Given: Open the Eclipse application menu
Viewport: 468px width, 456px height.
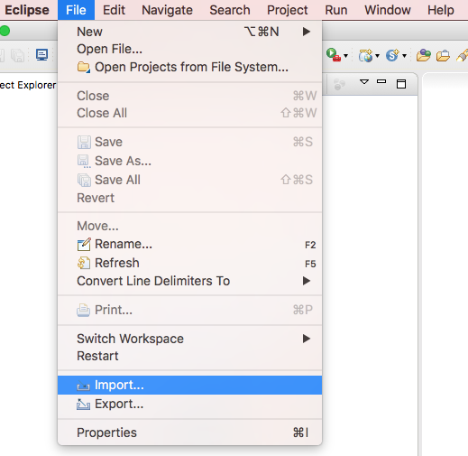Looking at the screenshot, I should tap(27, 10).
